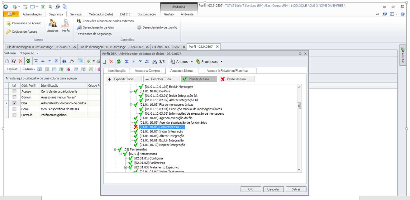The image size is (410, 200).
Task: Collapse the [02.01] Ferramentas node
Action: tap(121, 154)
